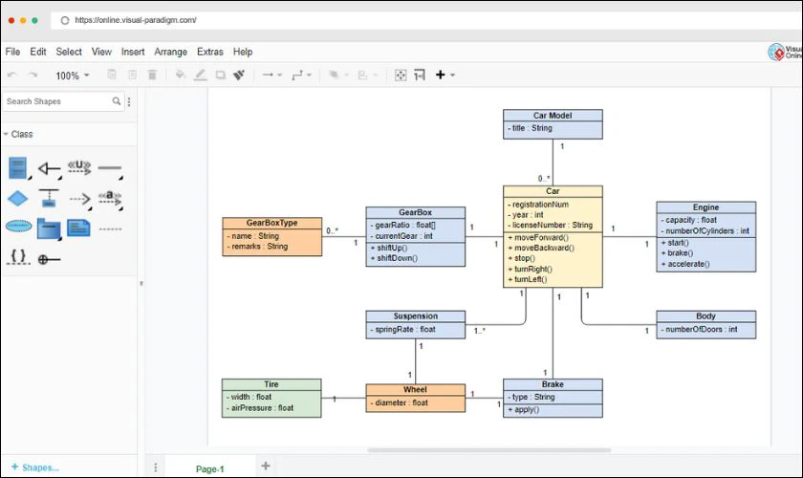The width and height of the screenshot is (803, 478).
Task: Select the blue ellipse Collaboration shape
Action: coord(18,226)
